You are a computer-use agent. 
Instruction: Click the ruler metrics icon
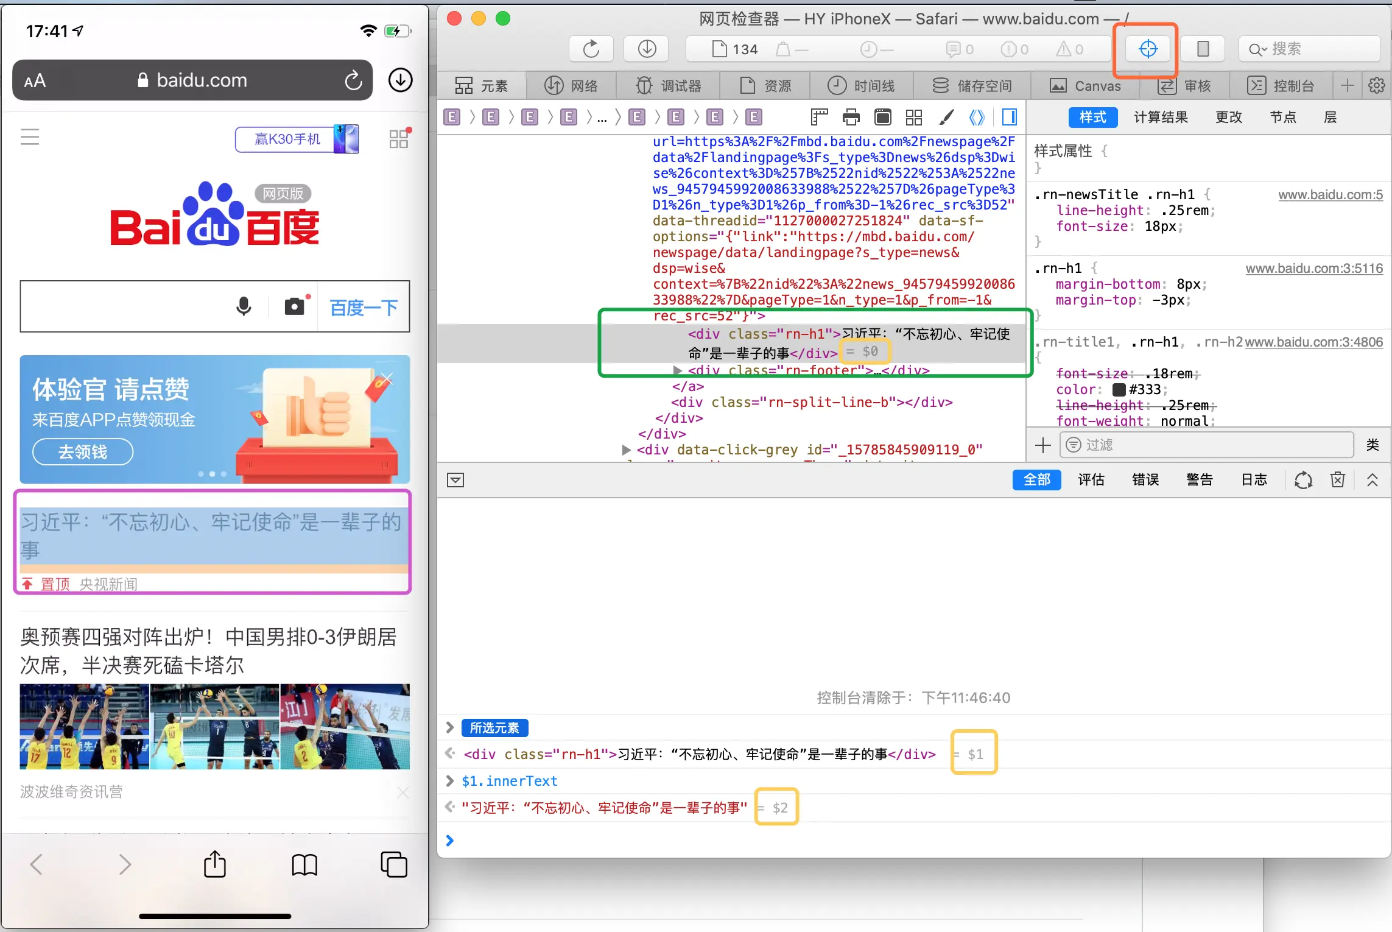(820, 116)
